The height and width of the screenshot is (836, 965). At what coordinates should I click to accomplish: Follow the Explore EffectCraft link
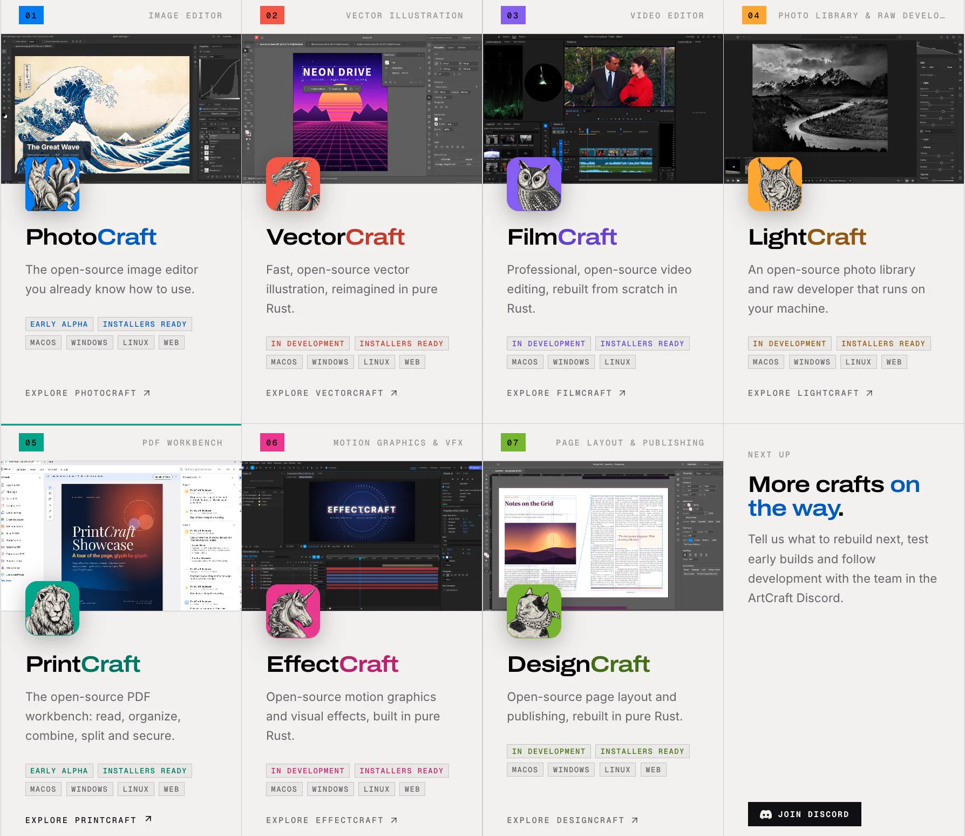pyautogui.click(x=332, y=820)
